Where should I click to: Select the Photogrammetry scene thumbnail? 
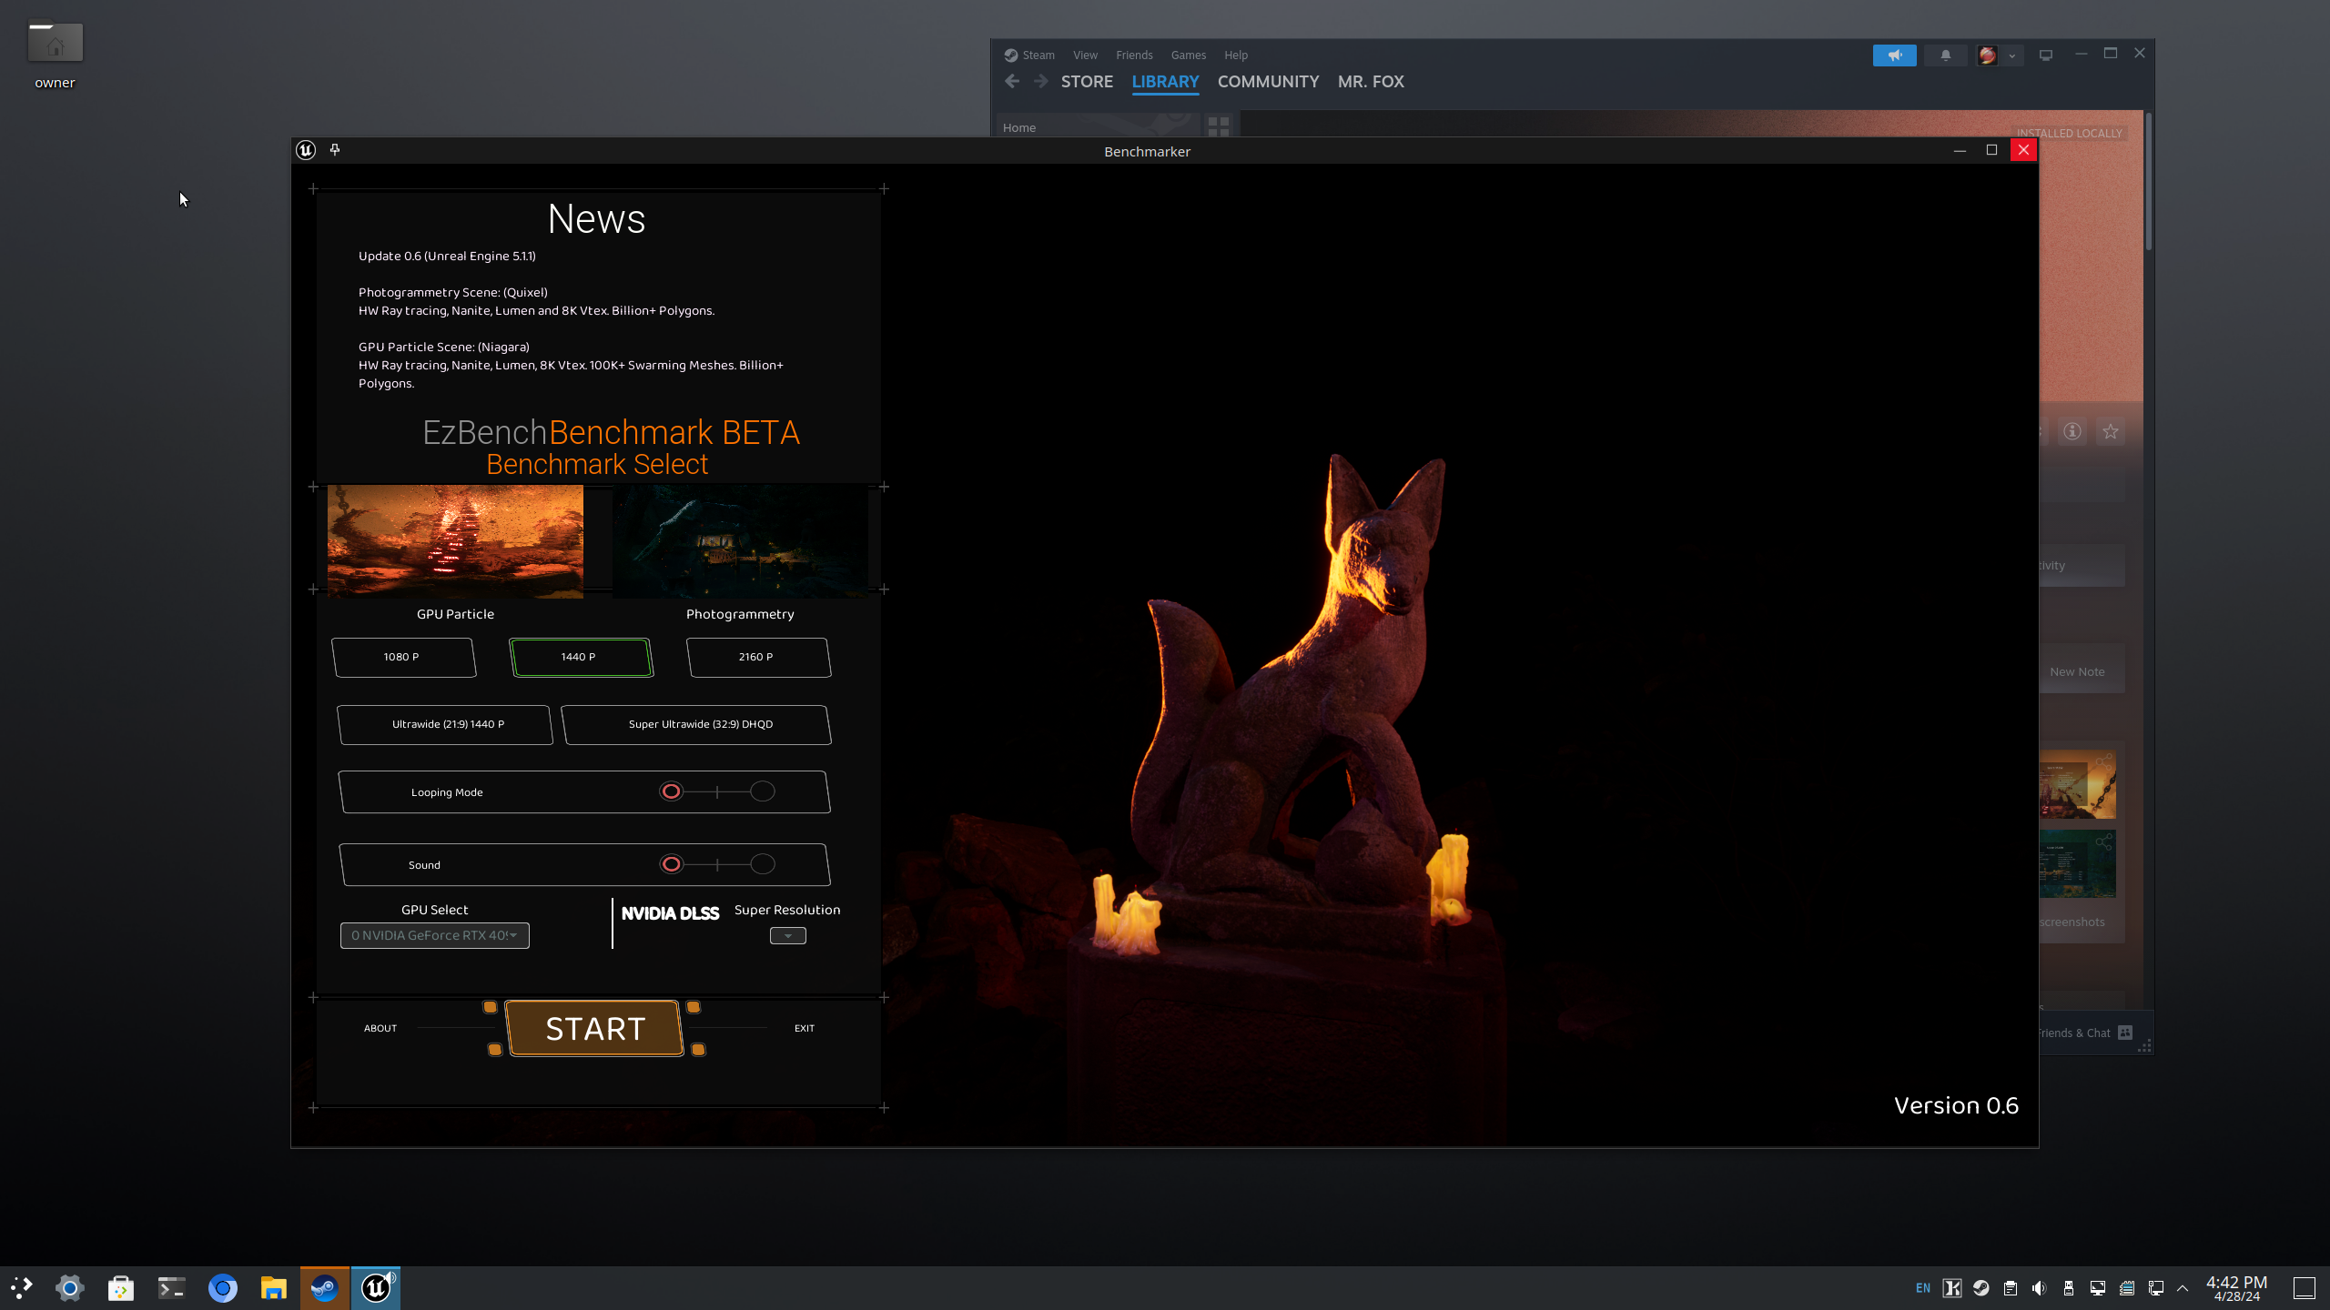coord(740,541)
